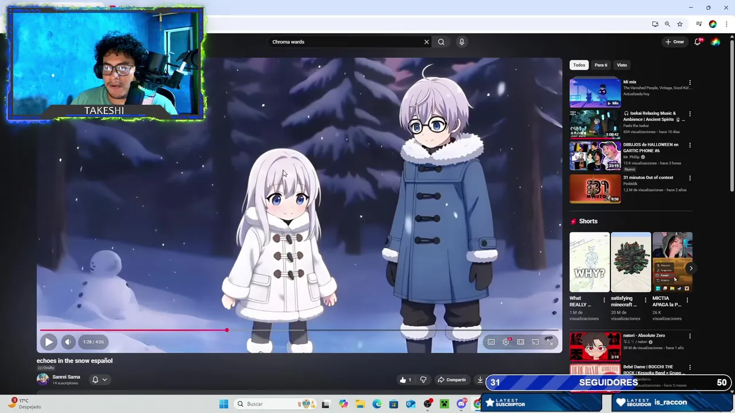Open the Sanrei Sama channel avatar
The image size is (735, 413).
pyautogui.click(x=42, y=379)
